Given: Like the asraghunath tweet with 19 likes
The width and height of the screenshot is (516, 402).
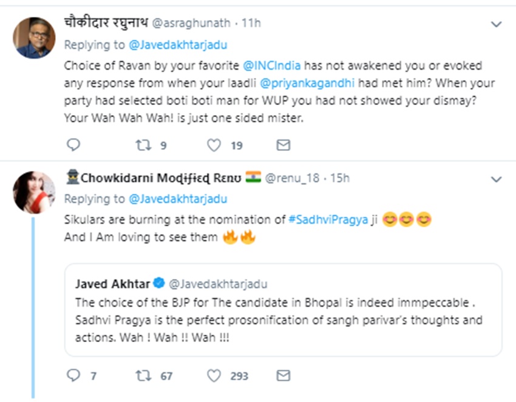Looking at the screenshot, I should click(214, 146).
